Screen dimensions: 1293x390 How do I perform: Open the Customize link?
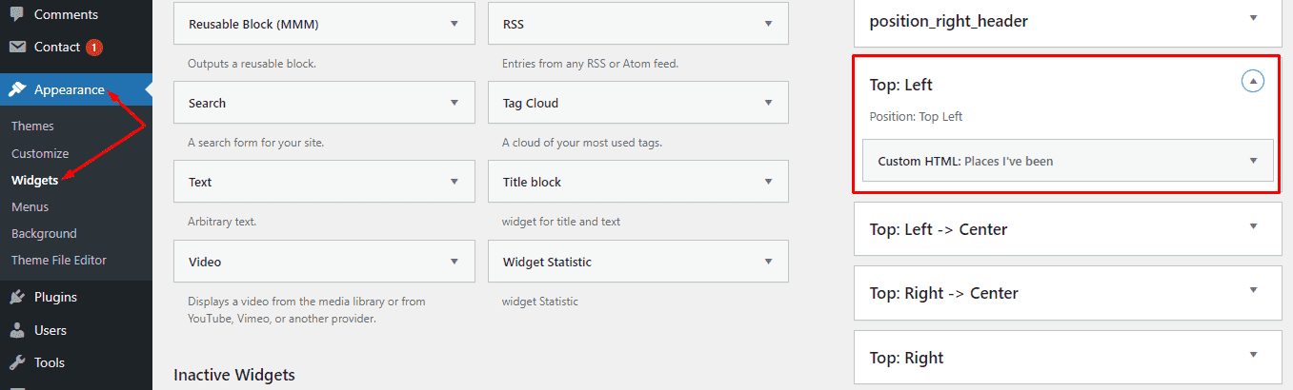tap(40, 153)
